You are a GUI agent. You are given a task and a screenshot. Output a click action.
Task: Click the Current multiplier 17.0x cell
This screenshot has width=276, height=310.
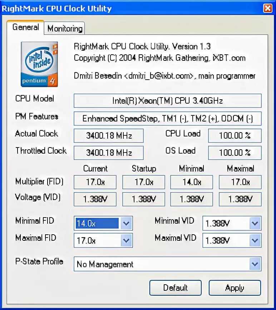point(95,182)
